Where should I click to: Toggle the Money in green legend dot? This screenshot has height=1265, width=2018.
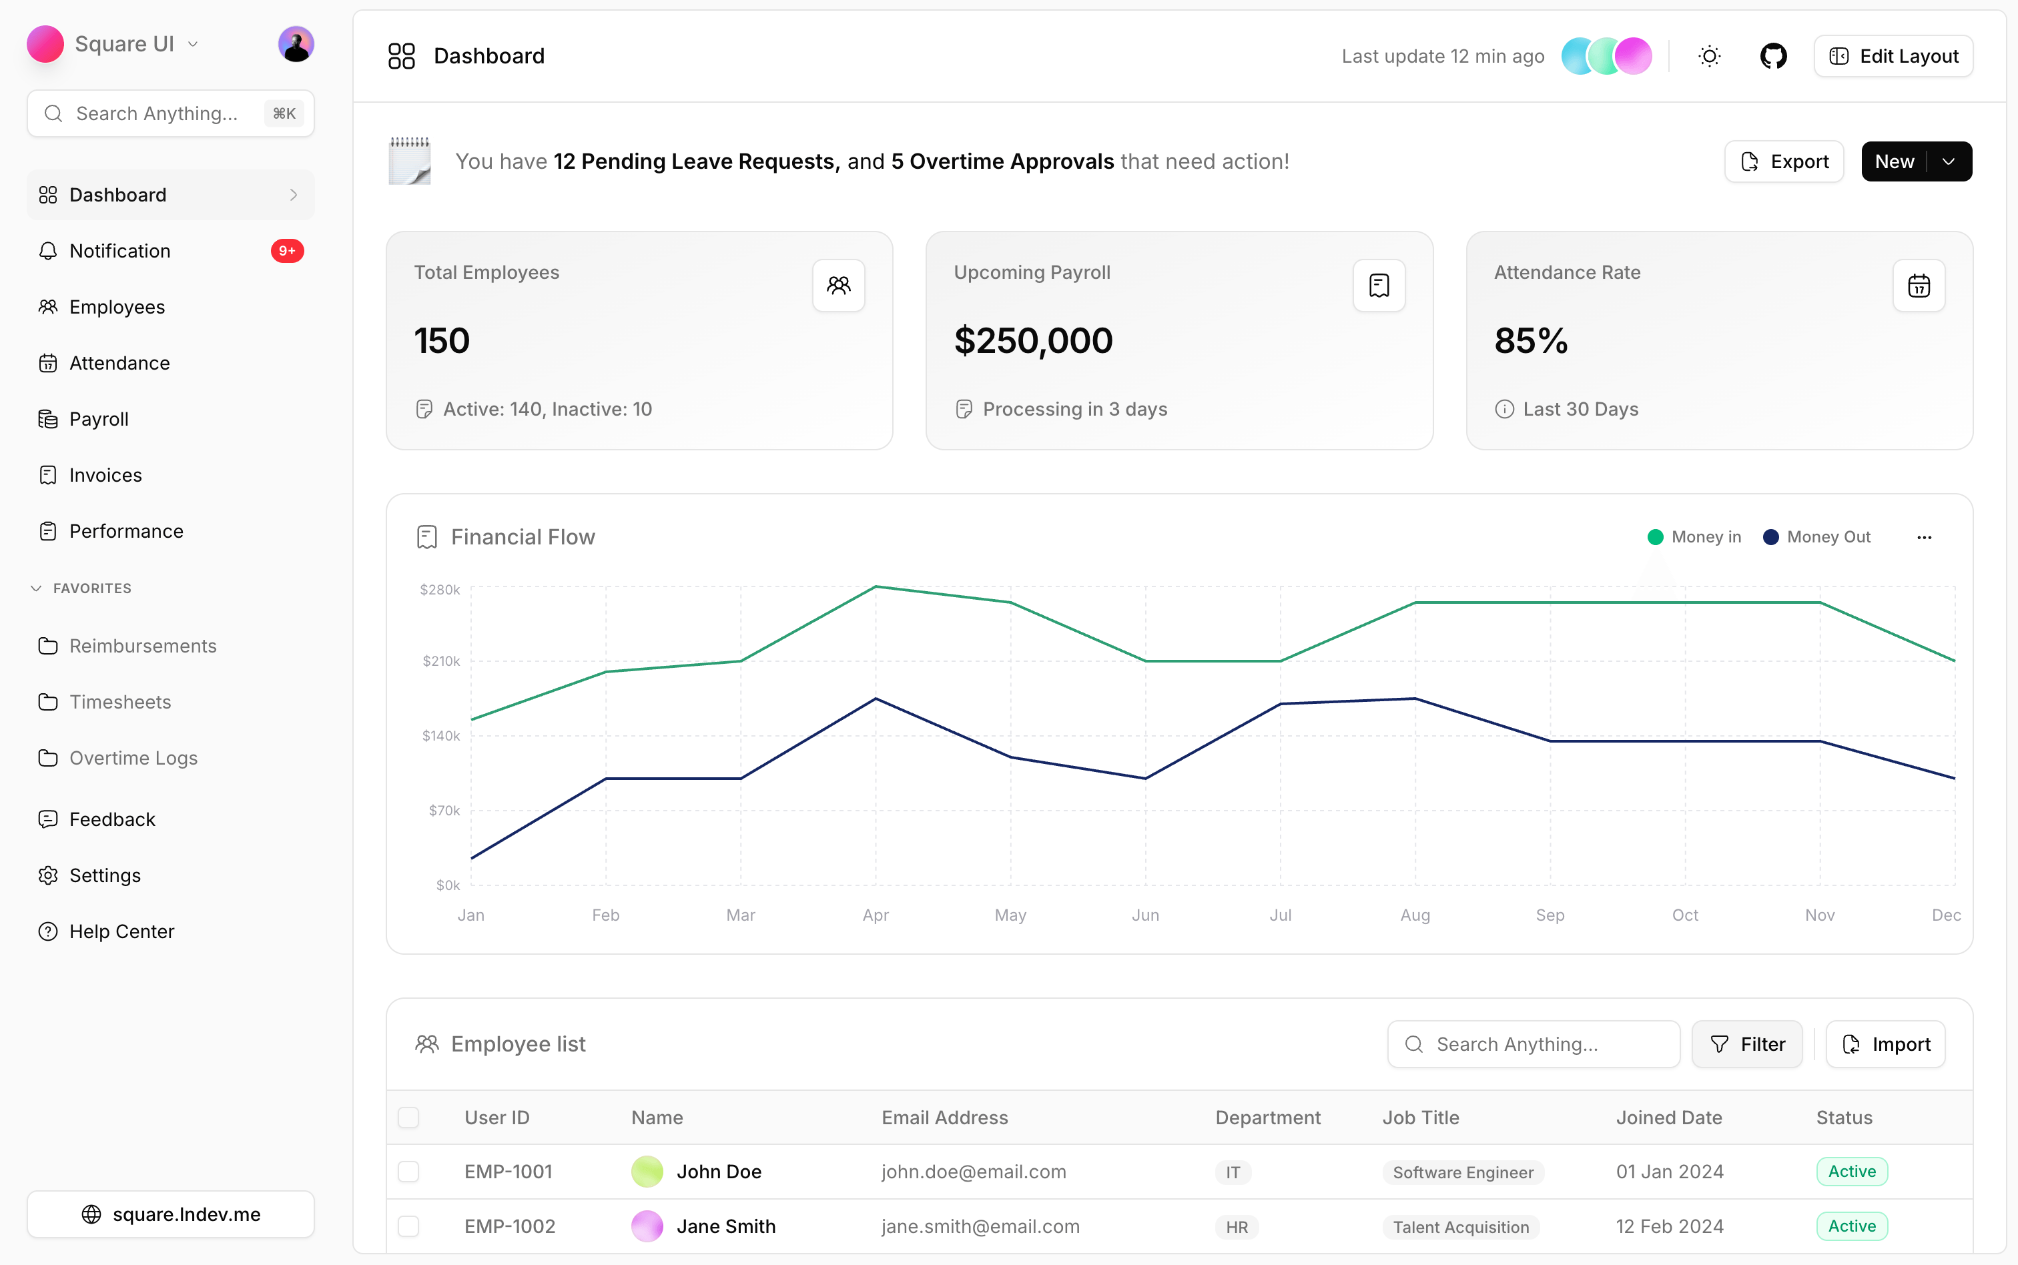coord(1655,537)
